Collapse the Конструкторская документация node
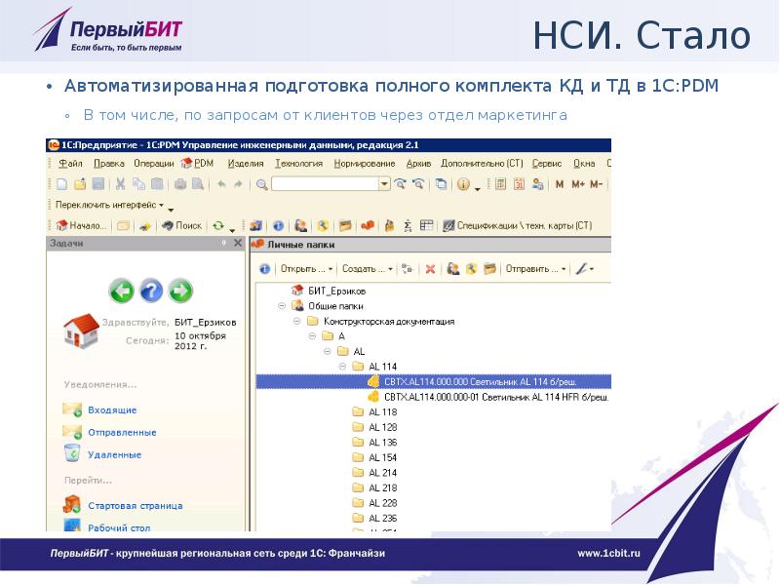 click(x=297, y=321)
